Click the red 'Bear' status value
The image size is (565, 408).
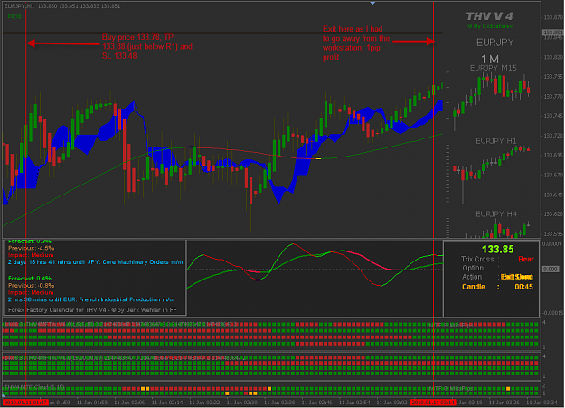(x=526, y=259)
